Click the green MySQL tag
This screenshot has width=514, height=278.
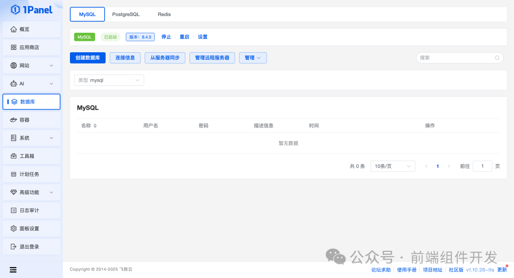85,37
